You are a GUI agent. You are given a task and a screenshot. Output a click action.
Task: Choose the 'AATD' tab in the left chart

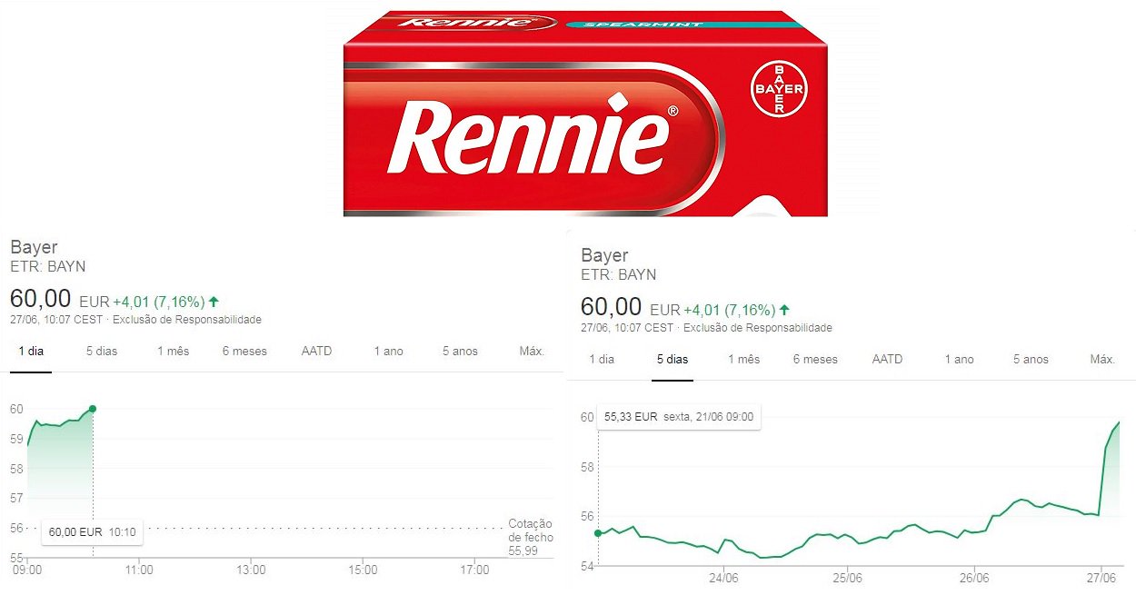pyautogui.click(x=317, y=351)
